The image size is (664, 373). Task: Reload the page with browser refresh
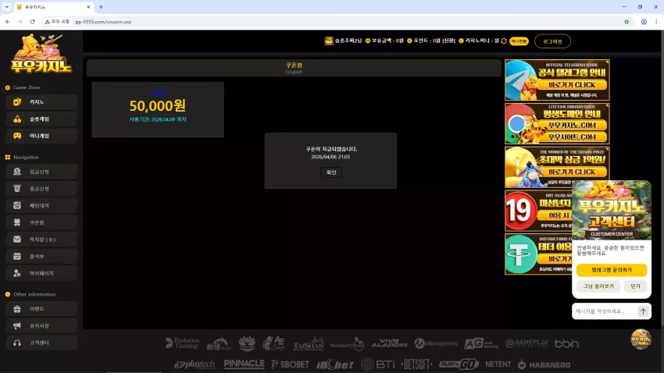click(x=32, y=22)
